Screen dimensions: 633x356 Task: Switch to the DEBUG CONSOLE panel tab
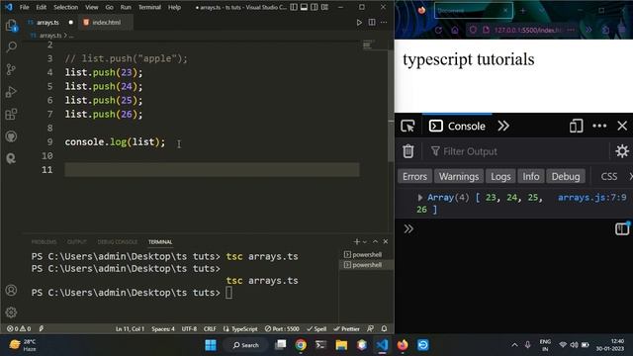point(118,242)
